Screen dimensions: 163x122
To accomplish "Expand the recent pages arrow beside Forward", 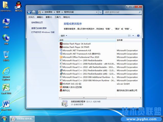I will 37,12.
